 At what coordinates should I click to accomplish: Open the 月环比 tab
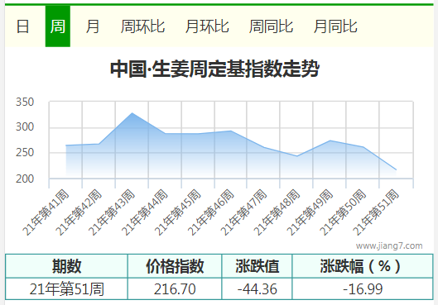(207, 26)
